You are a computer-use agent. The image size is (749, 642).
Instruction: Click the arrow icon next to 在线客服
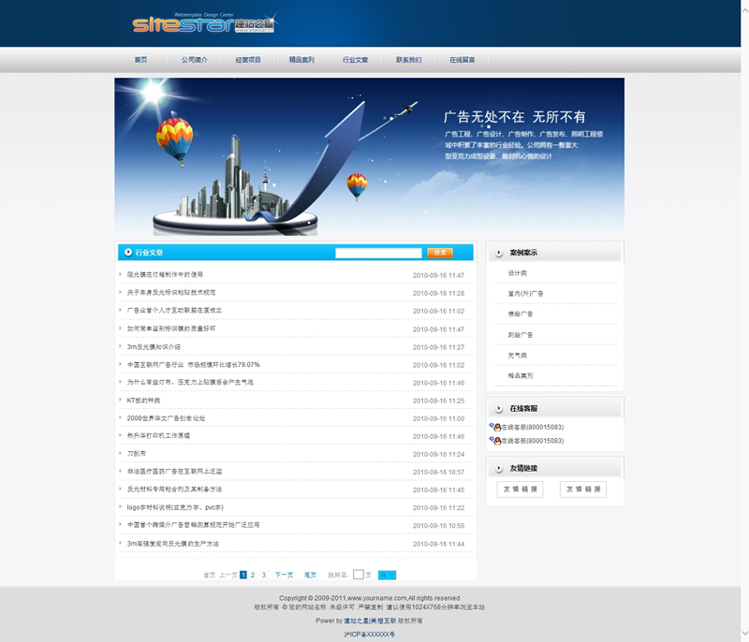point(499,409)
